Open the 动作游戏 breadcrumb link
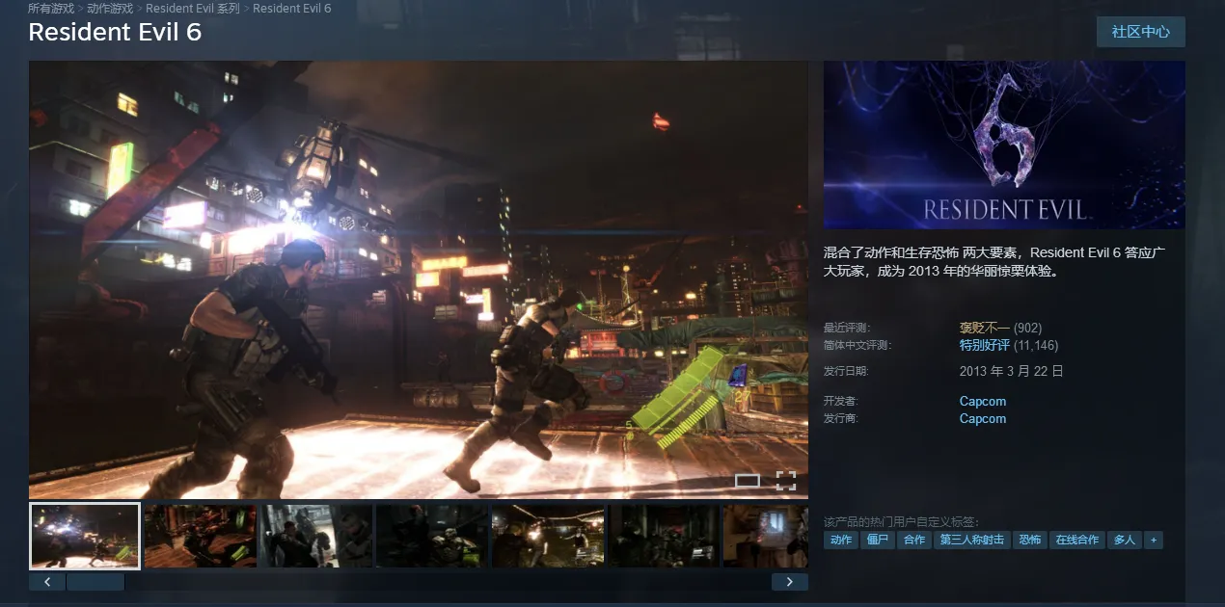The width and height of the screenshot is (1225, 607). pyautogui.click(x=110, y=9)
